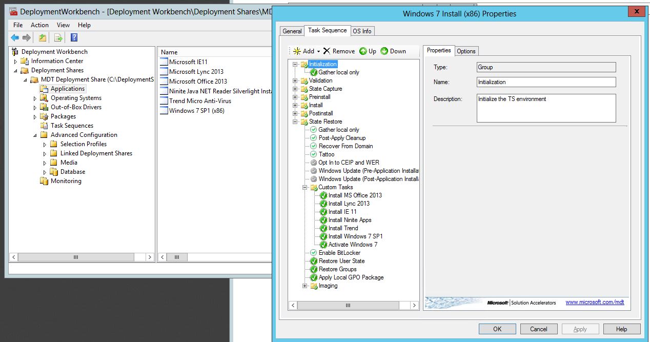Click the Back arrow toolbar icon in Deployment Workbench

click(x=15, y=37)
